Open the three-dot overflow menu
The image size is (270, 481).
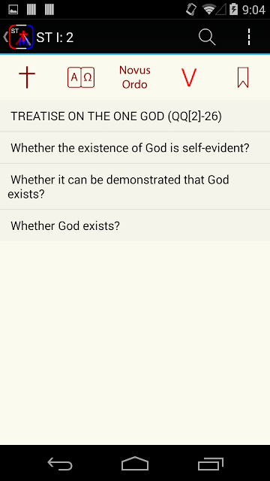pos(249,37)
